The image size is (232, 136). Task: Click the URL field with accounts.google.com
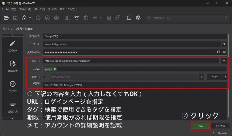pos(131,61)
